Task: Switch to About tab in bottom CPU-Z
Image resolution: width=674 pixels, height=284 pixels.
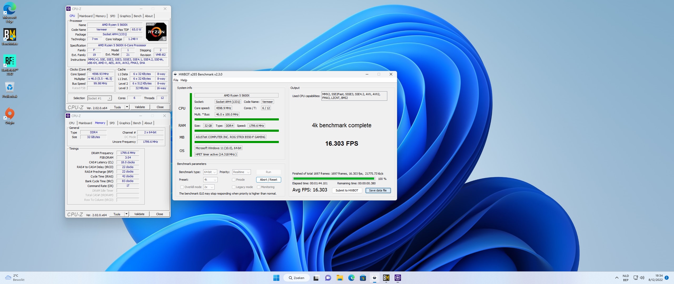Action: [148, 123]
